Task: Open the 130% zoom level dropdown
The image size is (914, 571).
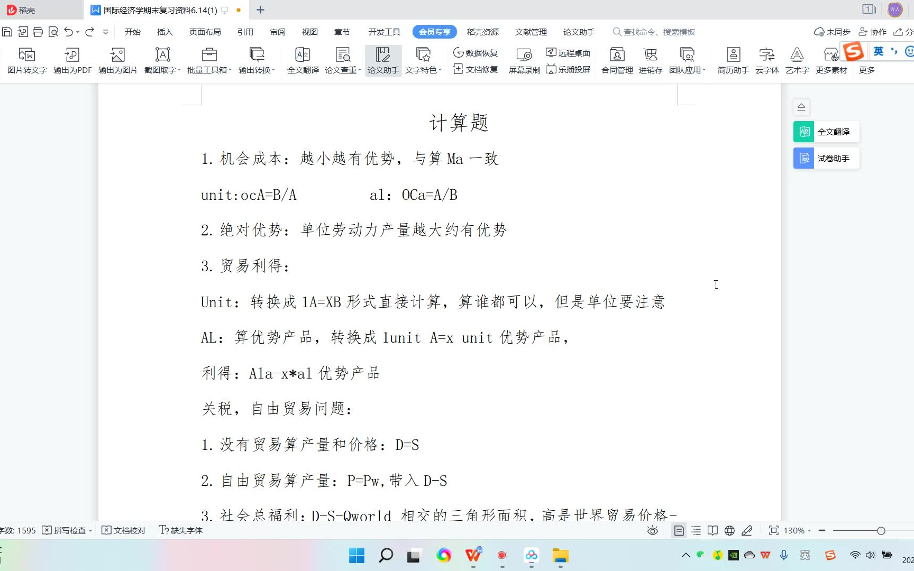Action: 797,530
